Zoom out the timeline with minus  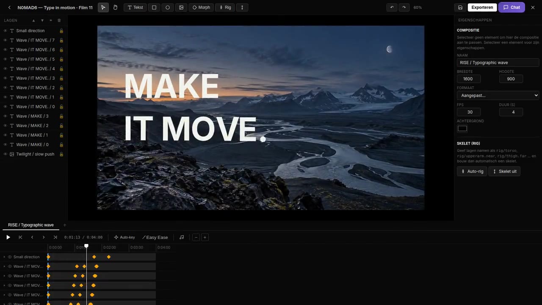[196, 237]
